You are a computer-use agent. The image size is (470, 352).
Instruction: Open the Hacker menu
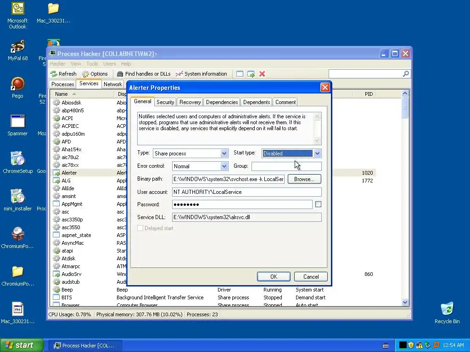(x=57, y=64)
